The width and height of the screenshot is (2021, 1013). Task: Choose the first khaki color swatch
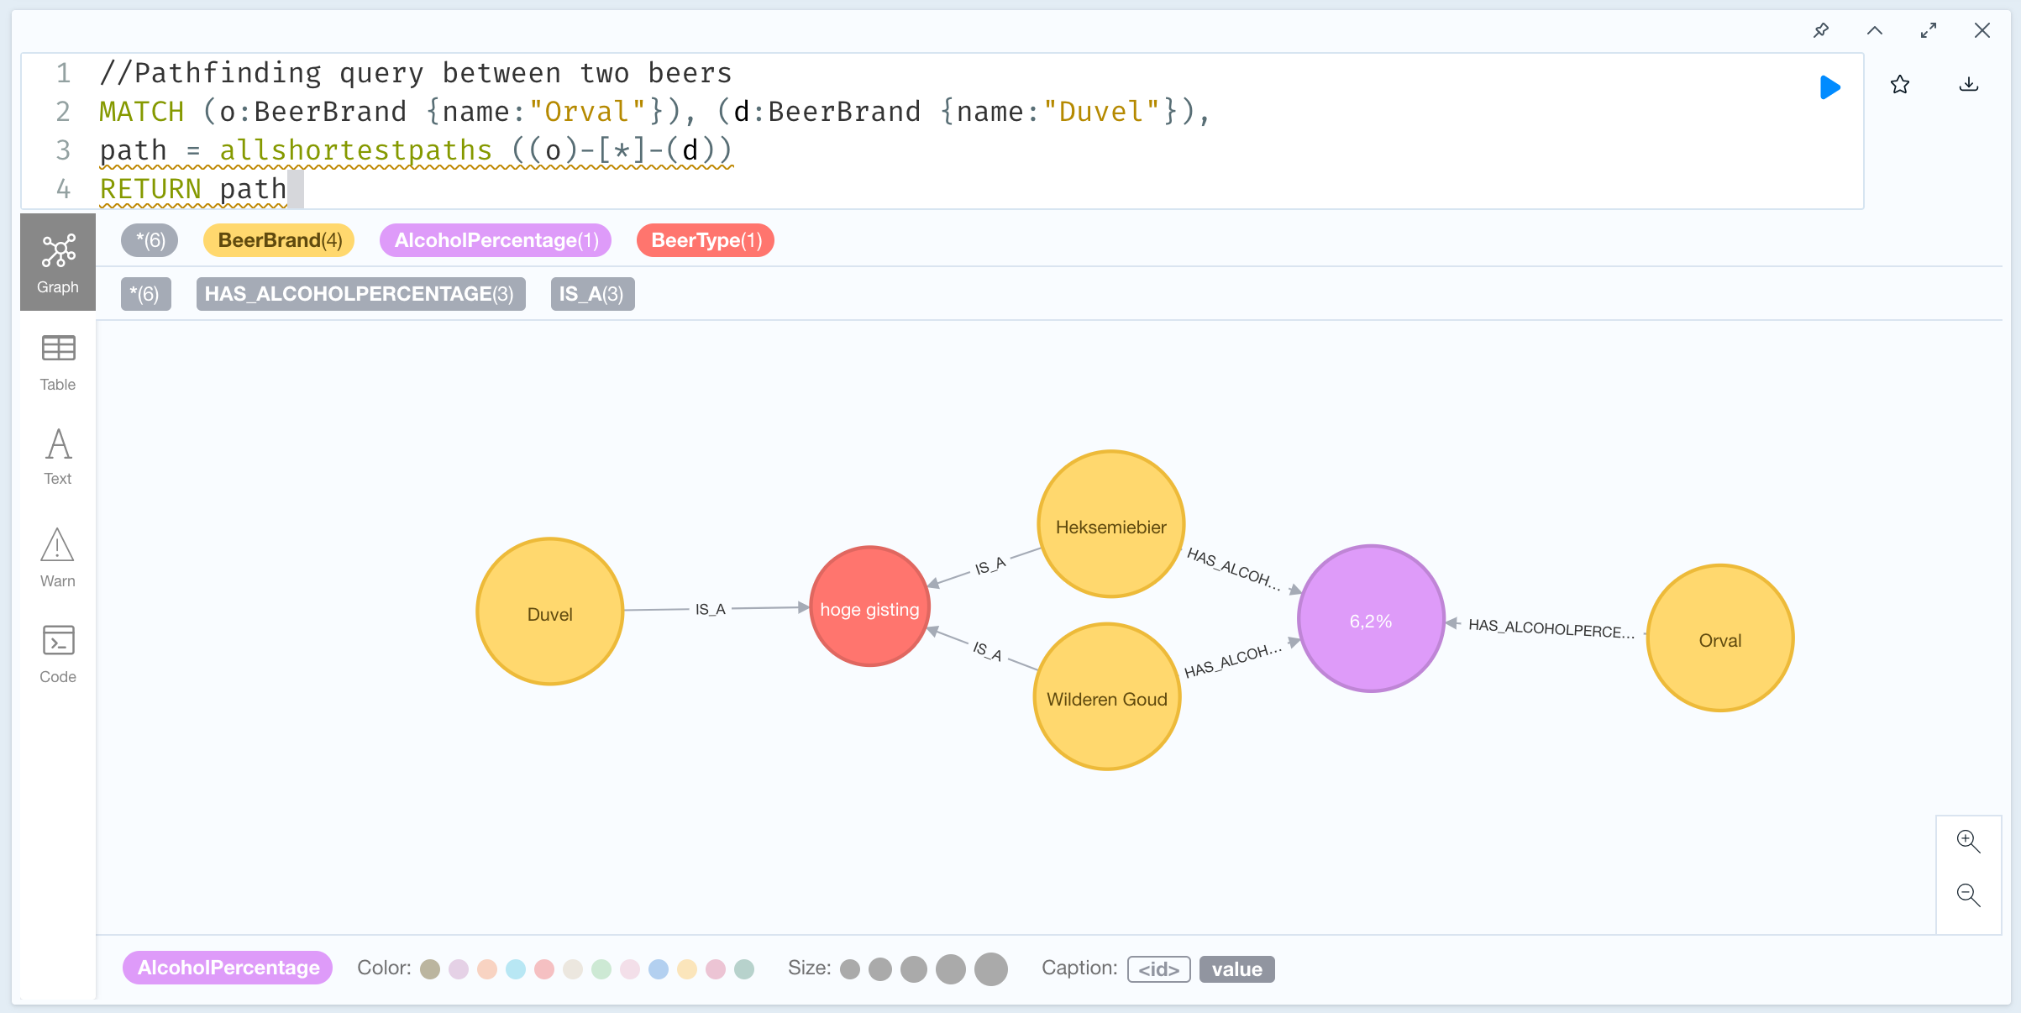click(430, 969)
